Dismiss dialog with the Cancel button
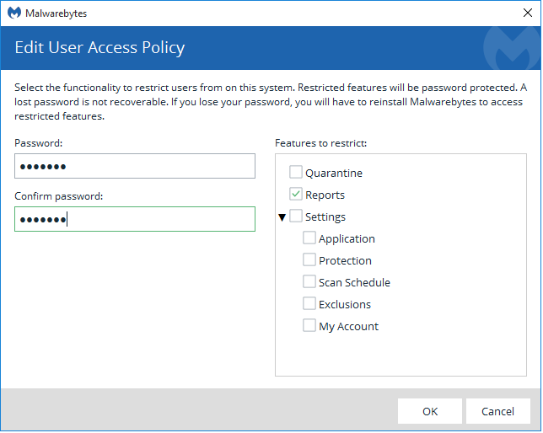 pos(498,412)
